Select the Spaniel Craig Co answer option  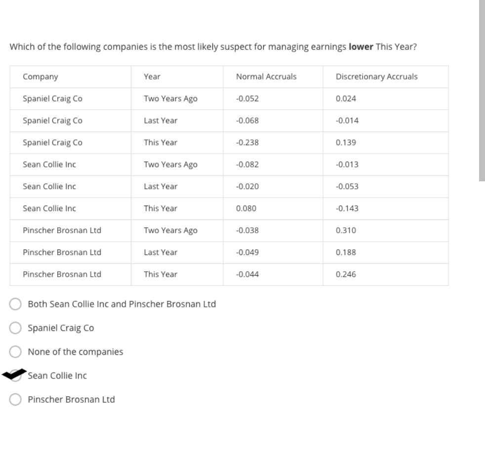pos(16,328)
